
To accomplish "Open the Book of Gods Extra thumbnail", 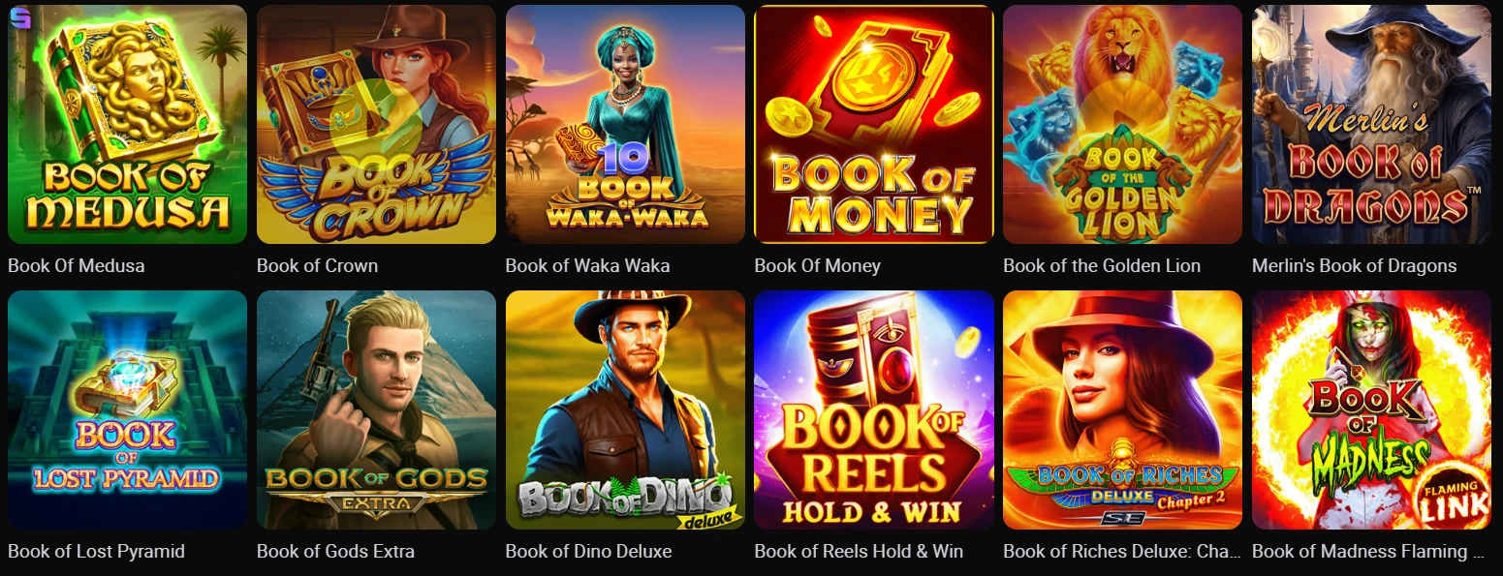I will click(376, 409).
